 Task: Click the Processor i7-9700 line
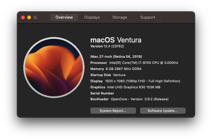tap(134, 63)
